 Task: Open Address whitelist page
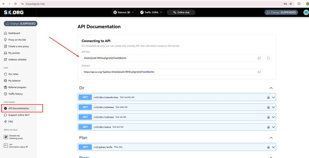pos(17,59)
